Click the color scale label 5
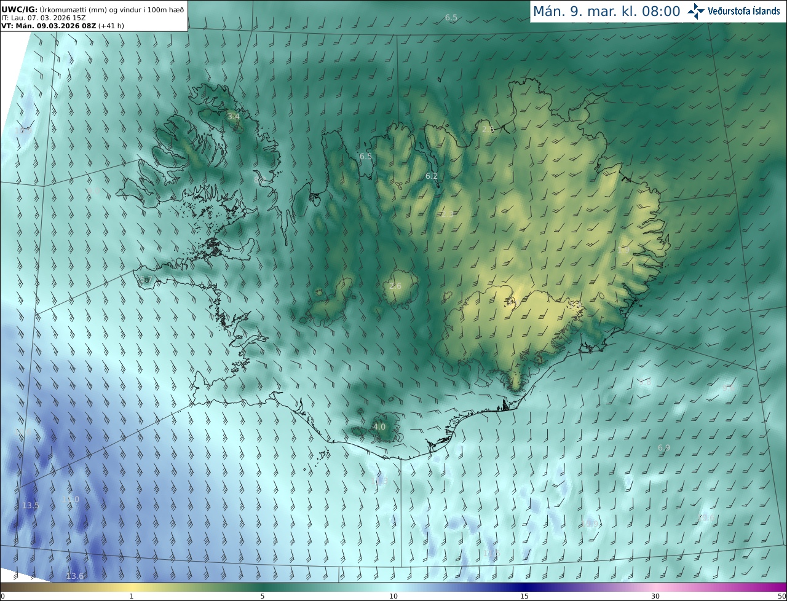 point(263,596)
